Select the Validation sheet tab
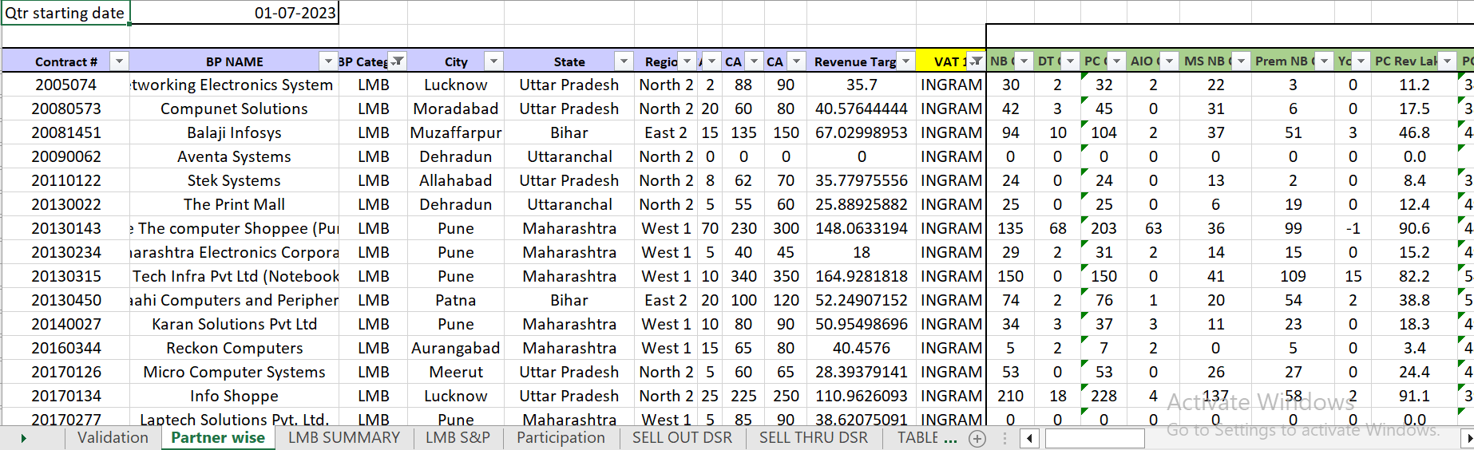Image resolution: width=1474 pixels, height=450 pixels. (113, 438)
